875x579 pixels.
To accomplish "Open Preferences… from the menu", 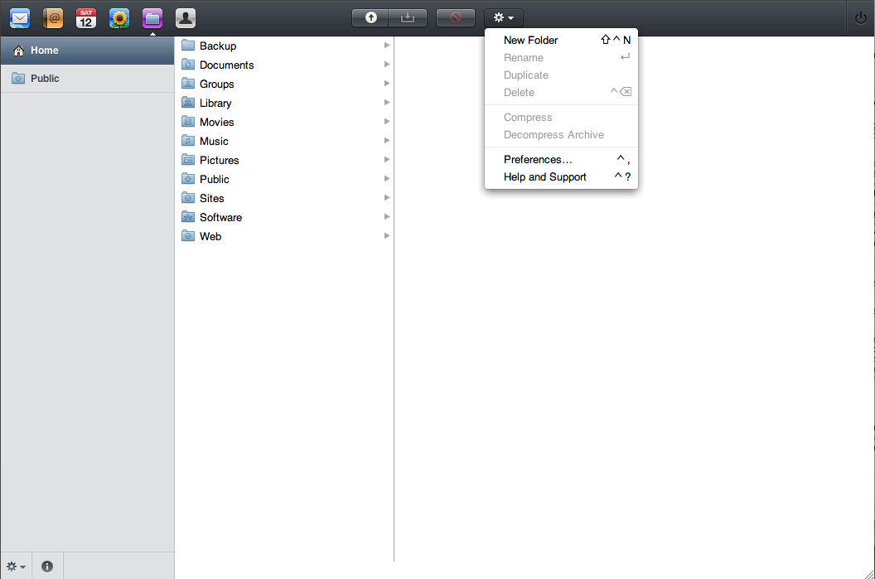I will [562, 160].
